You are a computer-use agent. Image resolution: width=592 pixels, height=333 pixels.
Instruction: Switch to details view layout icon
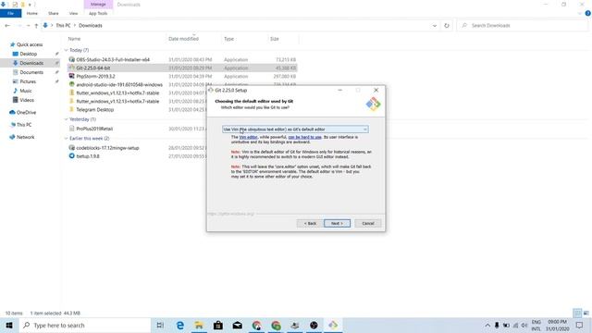coord(577,313)
